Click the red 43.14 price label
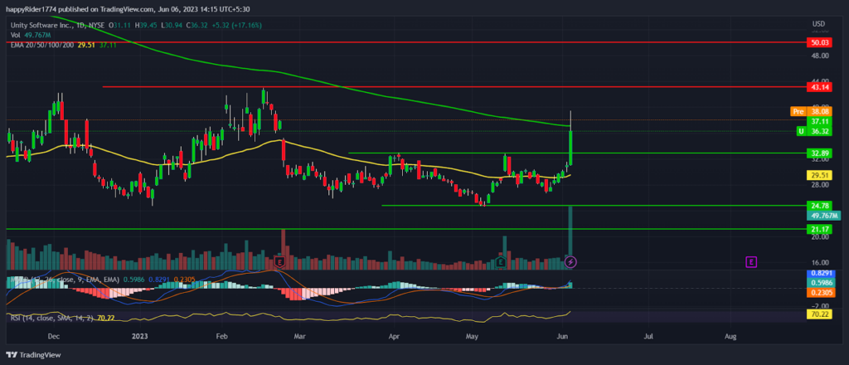The image size is (849, 365). [x=819, y=86]
